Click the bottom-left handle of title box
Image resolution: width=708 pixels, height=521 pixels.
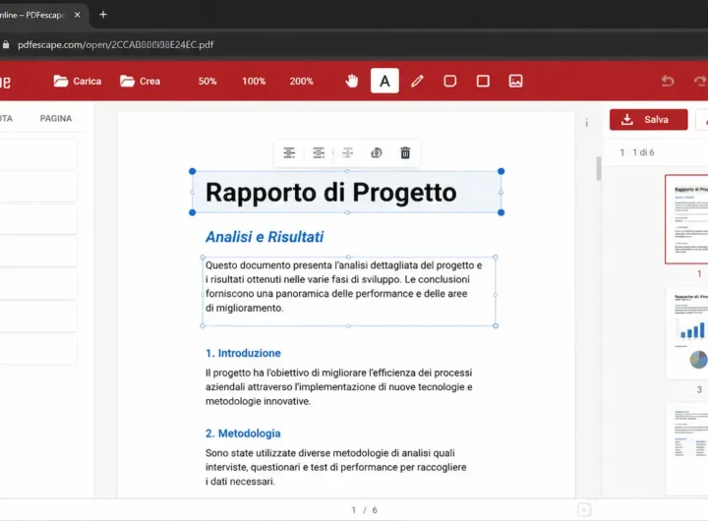click(193, 212)
